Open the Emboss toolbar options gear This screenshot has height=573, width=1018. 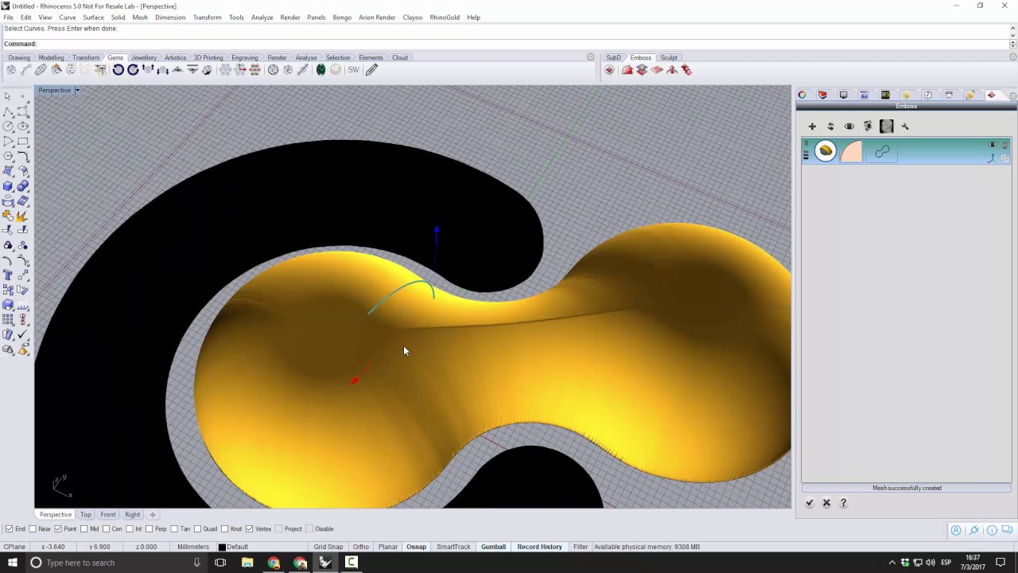coord(1012,57)
